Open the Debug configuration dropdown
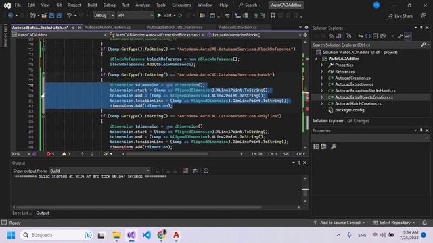The image size is (433, 243). [104, 15]
